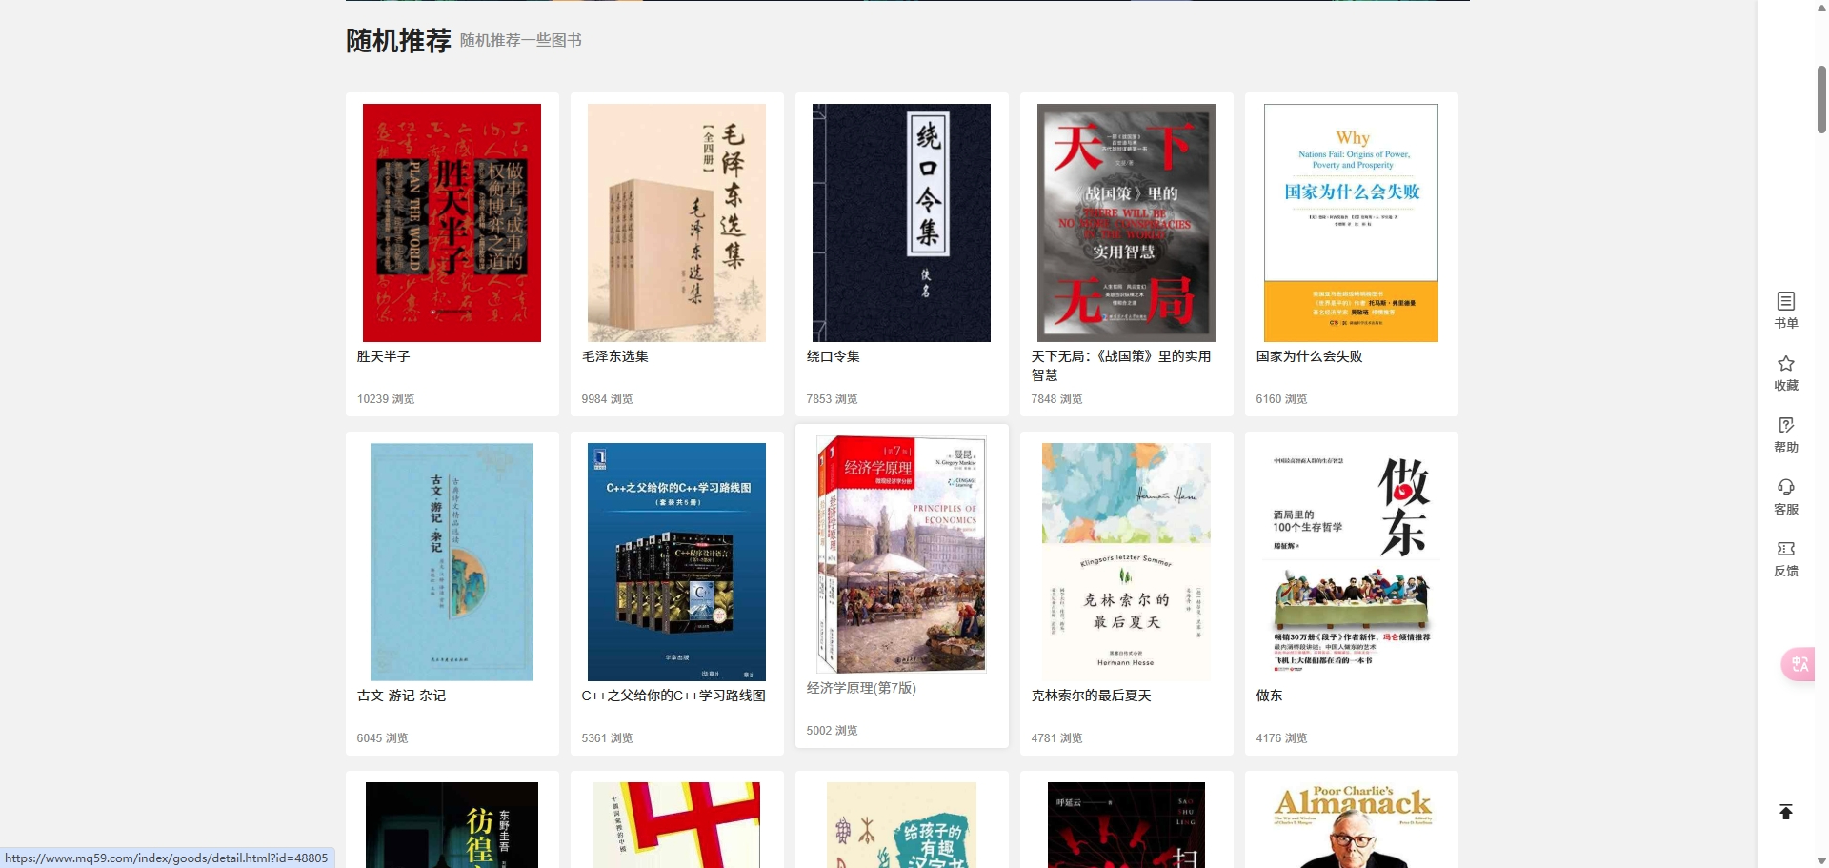Click the 绕口令集 title link
The image size is (1829, 868).
pos(834,356)
